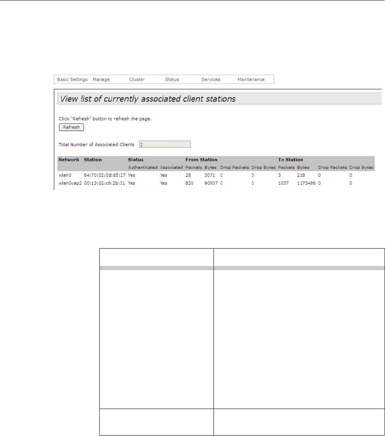Open the Basic Settings menu

tap(72, 79)
